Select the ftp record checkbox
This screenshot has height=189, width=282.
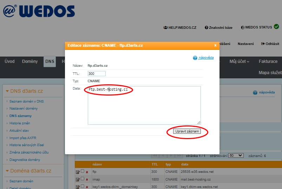pos(83,171)
